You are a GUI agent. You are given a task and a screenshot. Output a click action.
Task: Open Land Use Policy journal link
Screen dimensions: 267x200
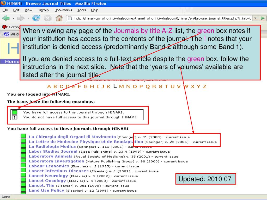pyautogui.click(x=46, y=190)
